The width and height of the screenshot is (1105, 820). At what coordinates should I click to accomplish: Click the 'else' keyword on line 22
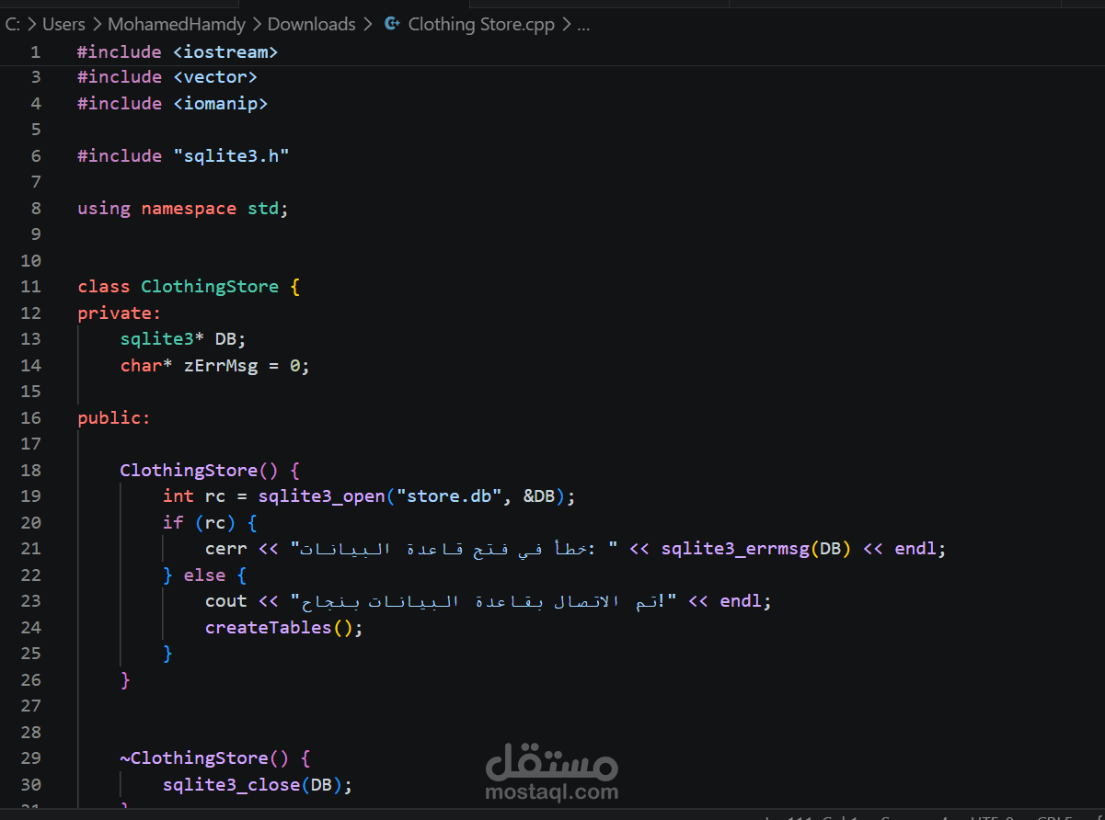coord(204,575)
